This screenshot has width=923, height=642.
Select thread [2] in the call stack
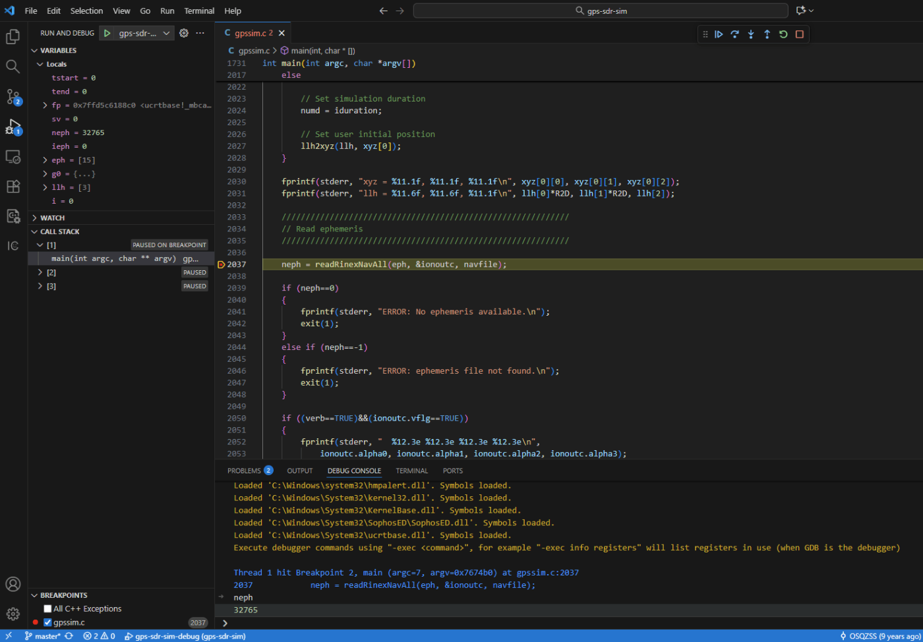tap(51, 272)
